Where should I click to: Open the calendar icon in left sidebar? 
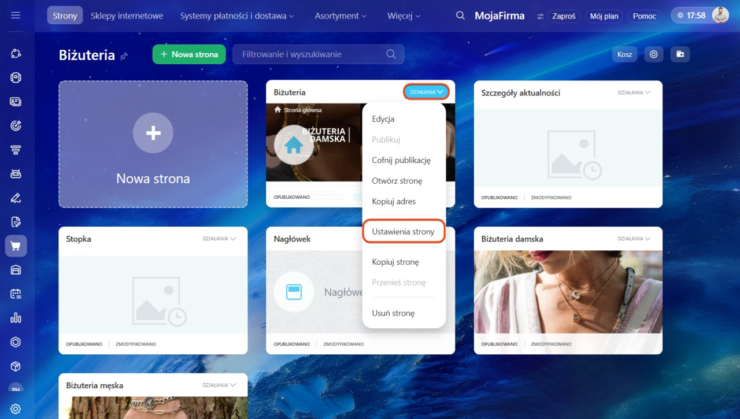(16, 294)
